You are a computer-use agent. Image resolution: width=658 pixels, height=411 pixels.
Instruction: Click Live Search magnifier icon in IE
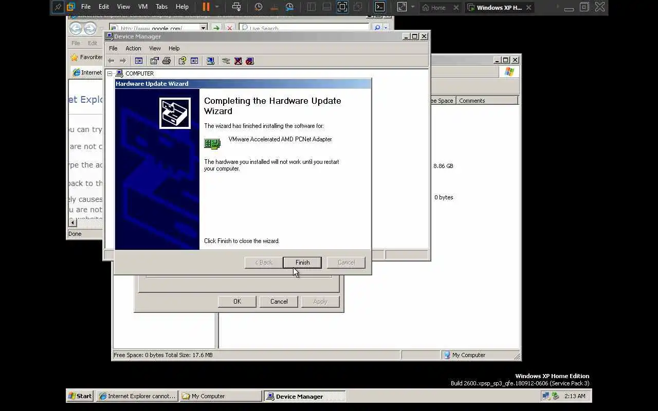377,28
